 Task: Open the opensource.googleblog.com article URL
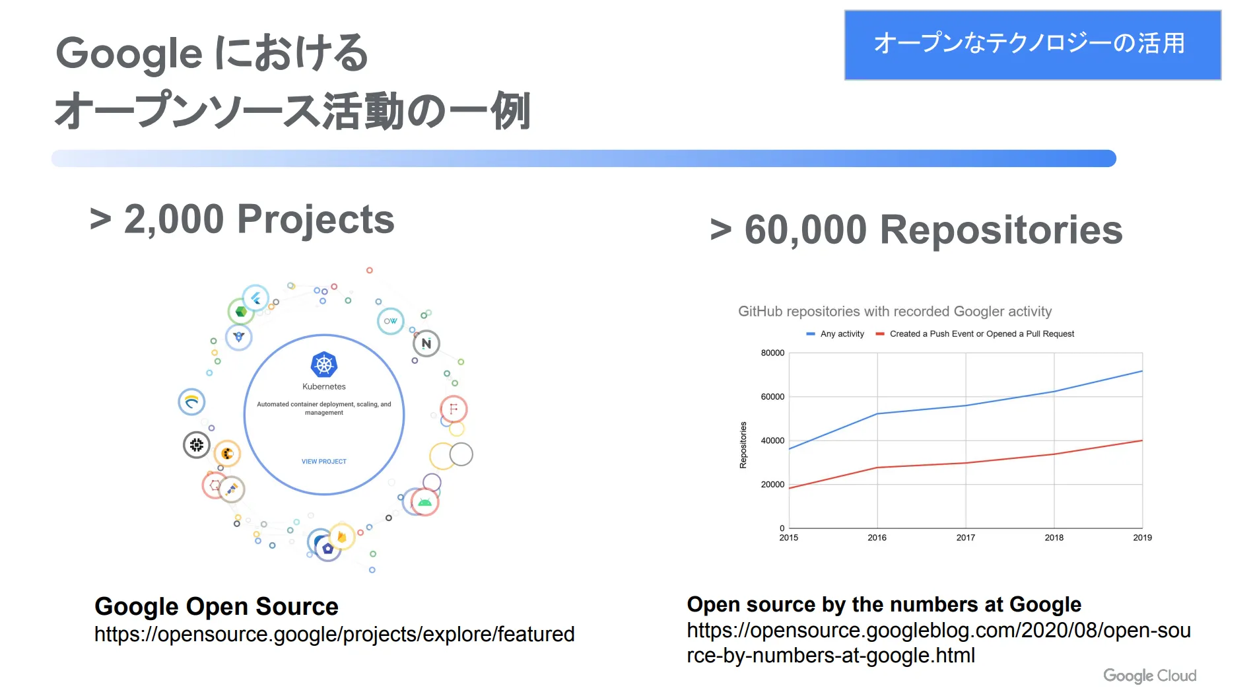coord(939,643)
